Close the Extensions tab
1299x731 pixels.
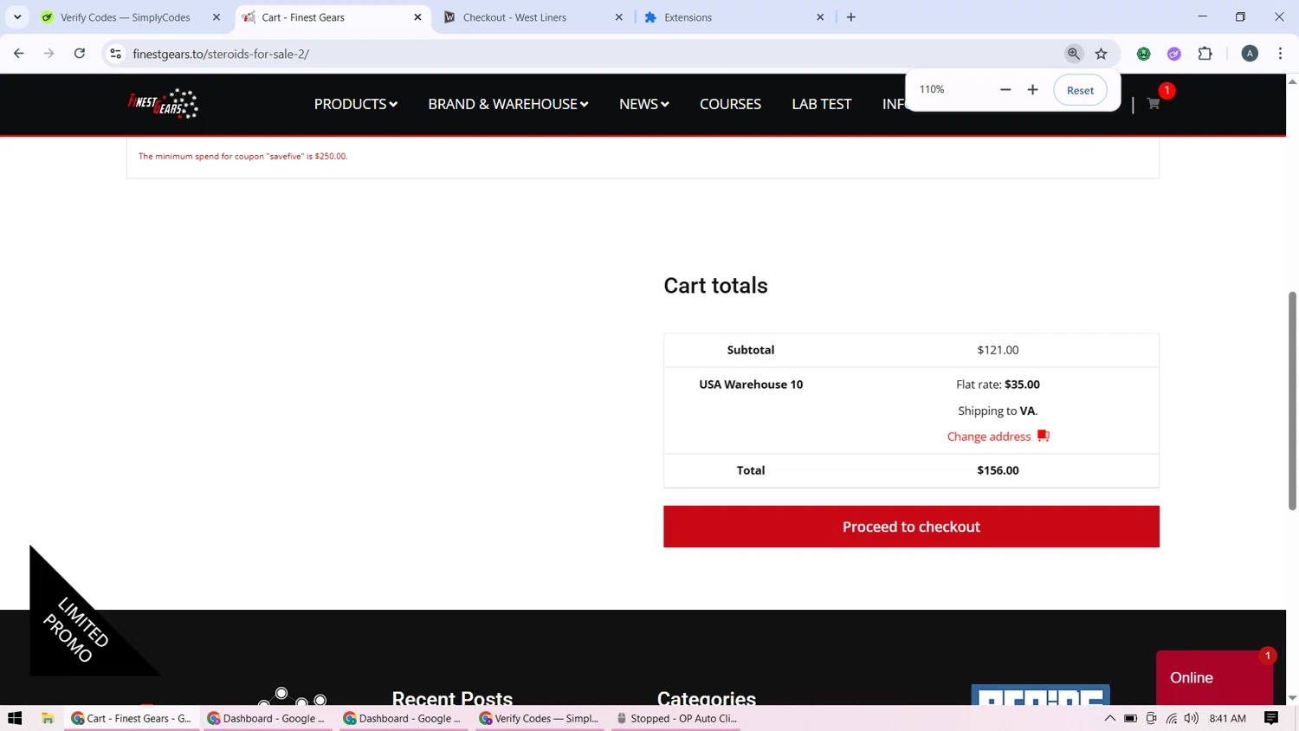tap(820, 17)
